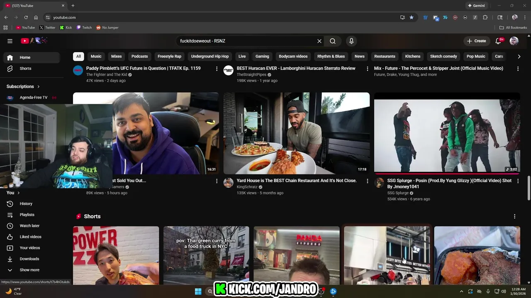The height and width of the screenshot is (298, 531).
Task: Open the Agenda-Free TV subscription
Action: click(x=32, y=97)
